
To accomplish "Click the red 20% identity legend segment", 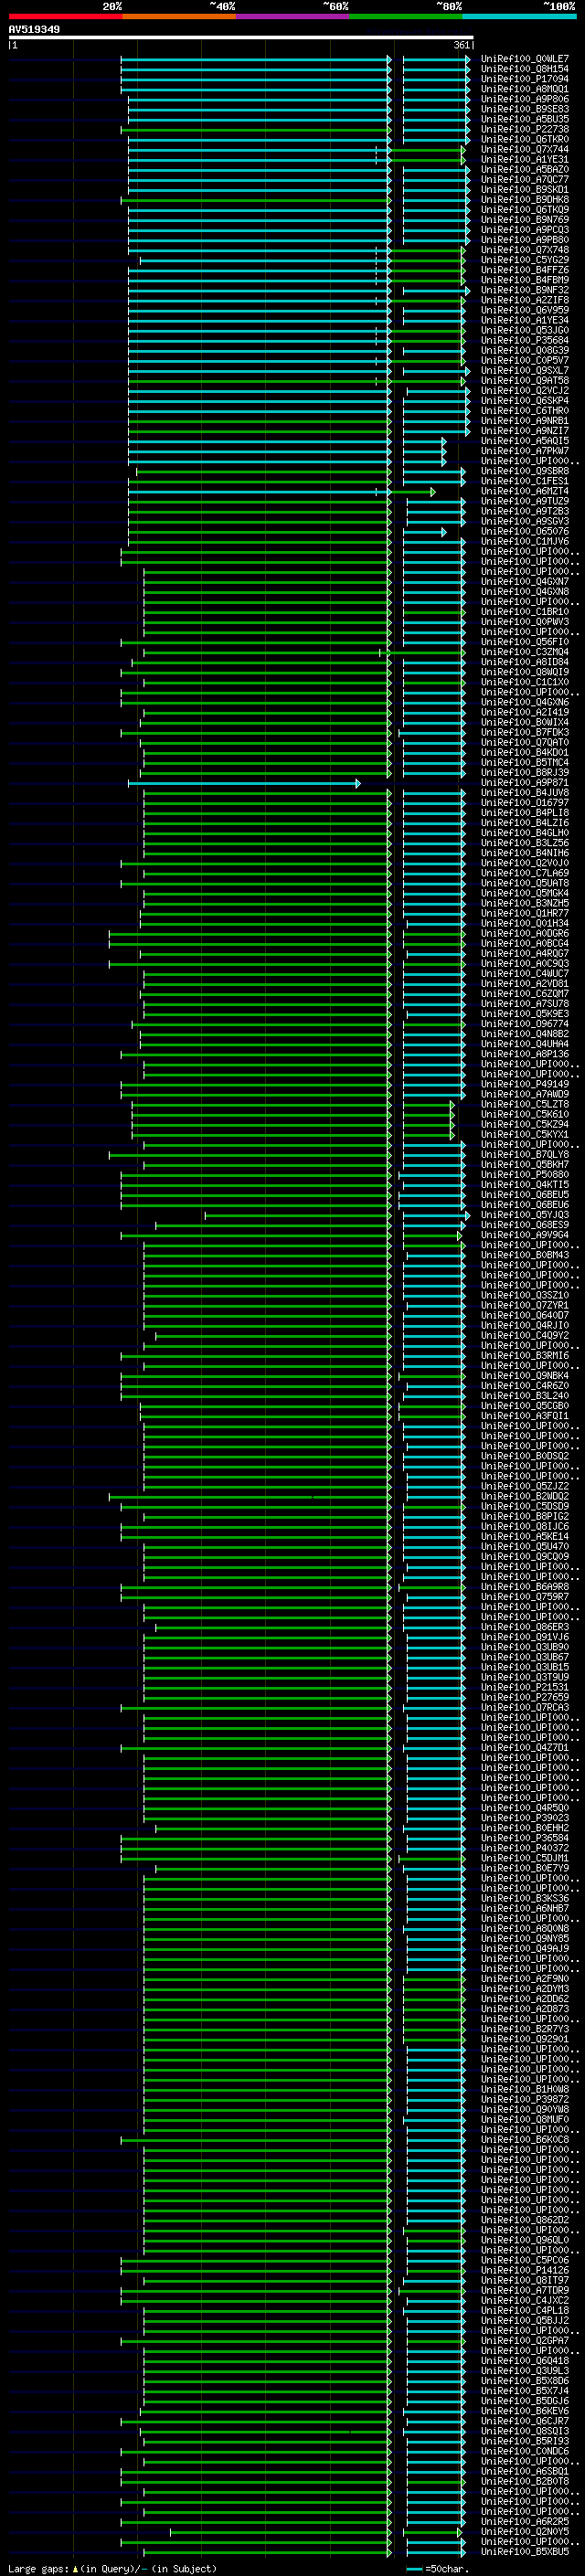I will click(65, 16).
